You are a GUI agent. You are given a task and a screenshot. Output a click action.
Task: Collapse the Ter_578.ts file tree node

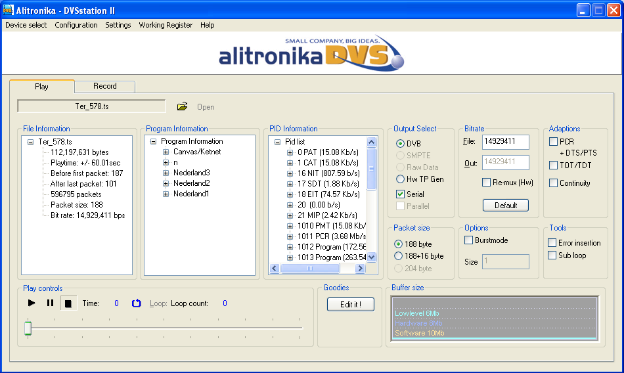(x=30, y=142)
